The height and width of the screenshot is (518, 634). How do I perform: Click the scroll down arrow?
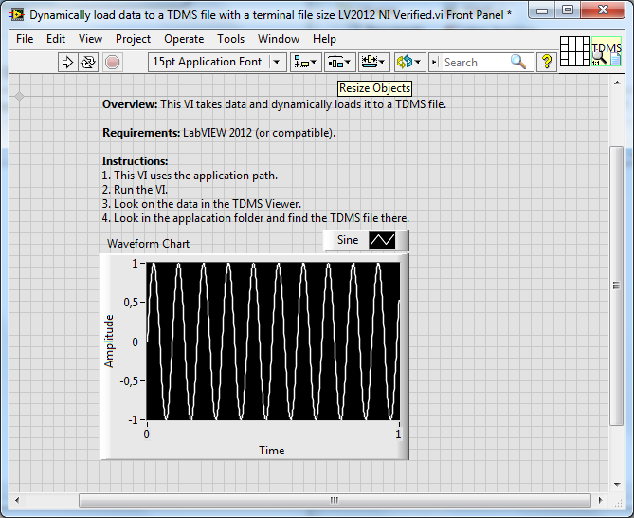tap(617, 484)
